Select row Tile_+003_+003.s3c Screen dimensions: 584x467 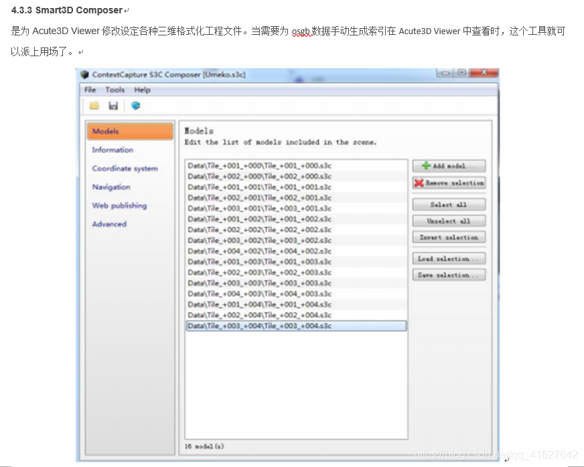tap(296, 283)
